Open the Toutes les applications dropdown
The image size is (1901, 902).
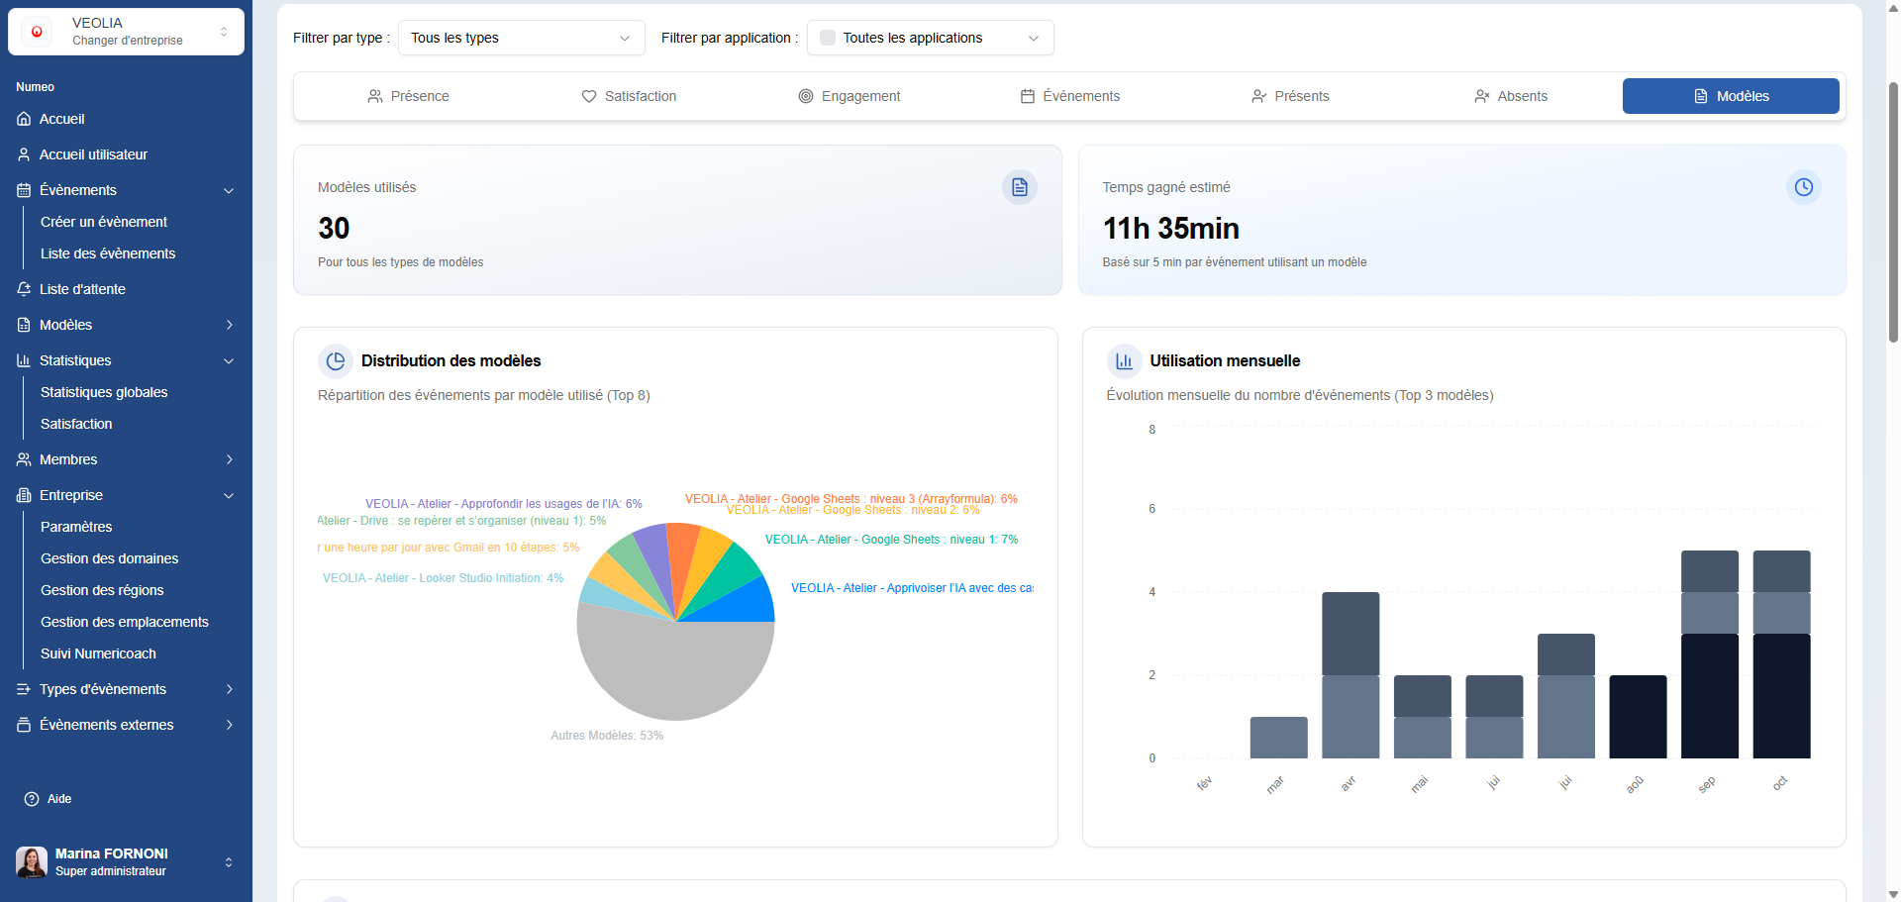pos(930,38)
